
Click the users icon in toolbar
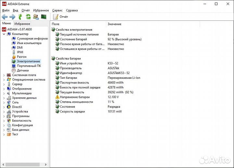pyautogui.click(x=36, y=17)
